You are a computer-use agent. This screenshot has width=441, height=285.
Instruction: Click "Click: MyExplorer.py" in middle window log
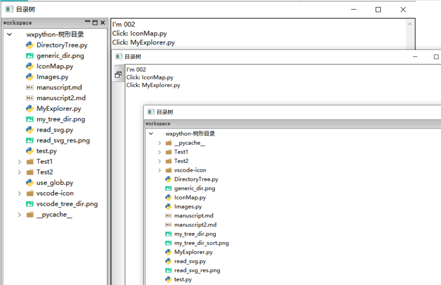tap(153, 85)
